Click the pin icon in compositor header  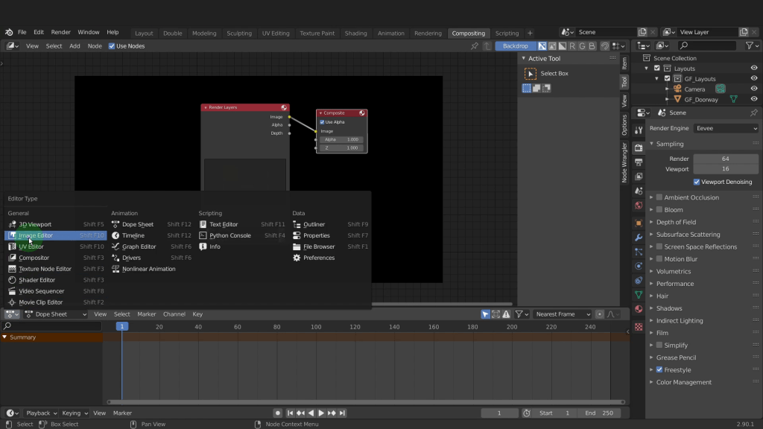coord(475,46)
